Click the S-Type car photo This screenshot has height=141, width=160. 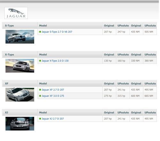[20, 37]
